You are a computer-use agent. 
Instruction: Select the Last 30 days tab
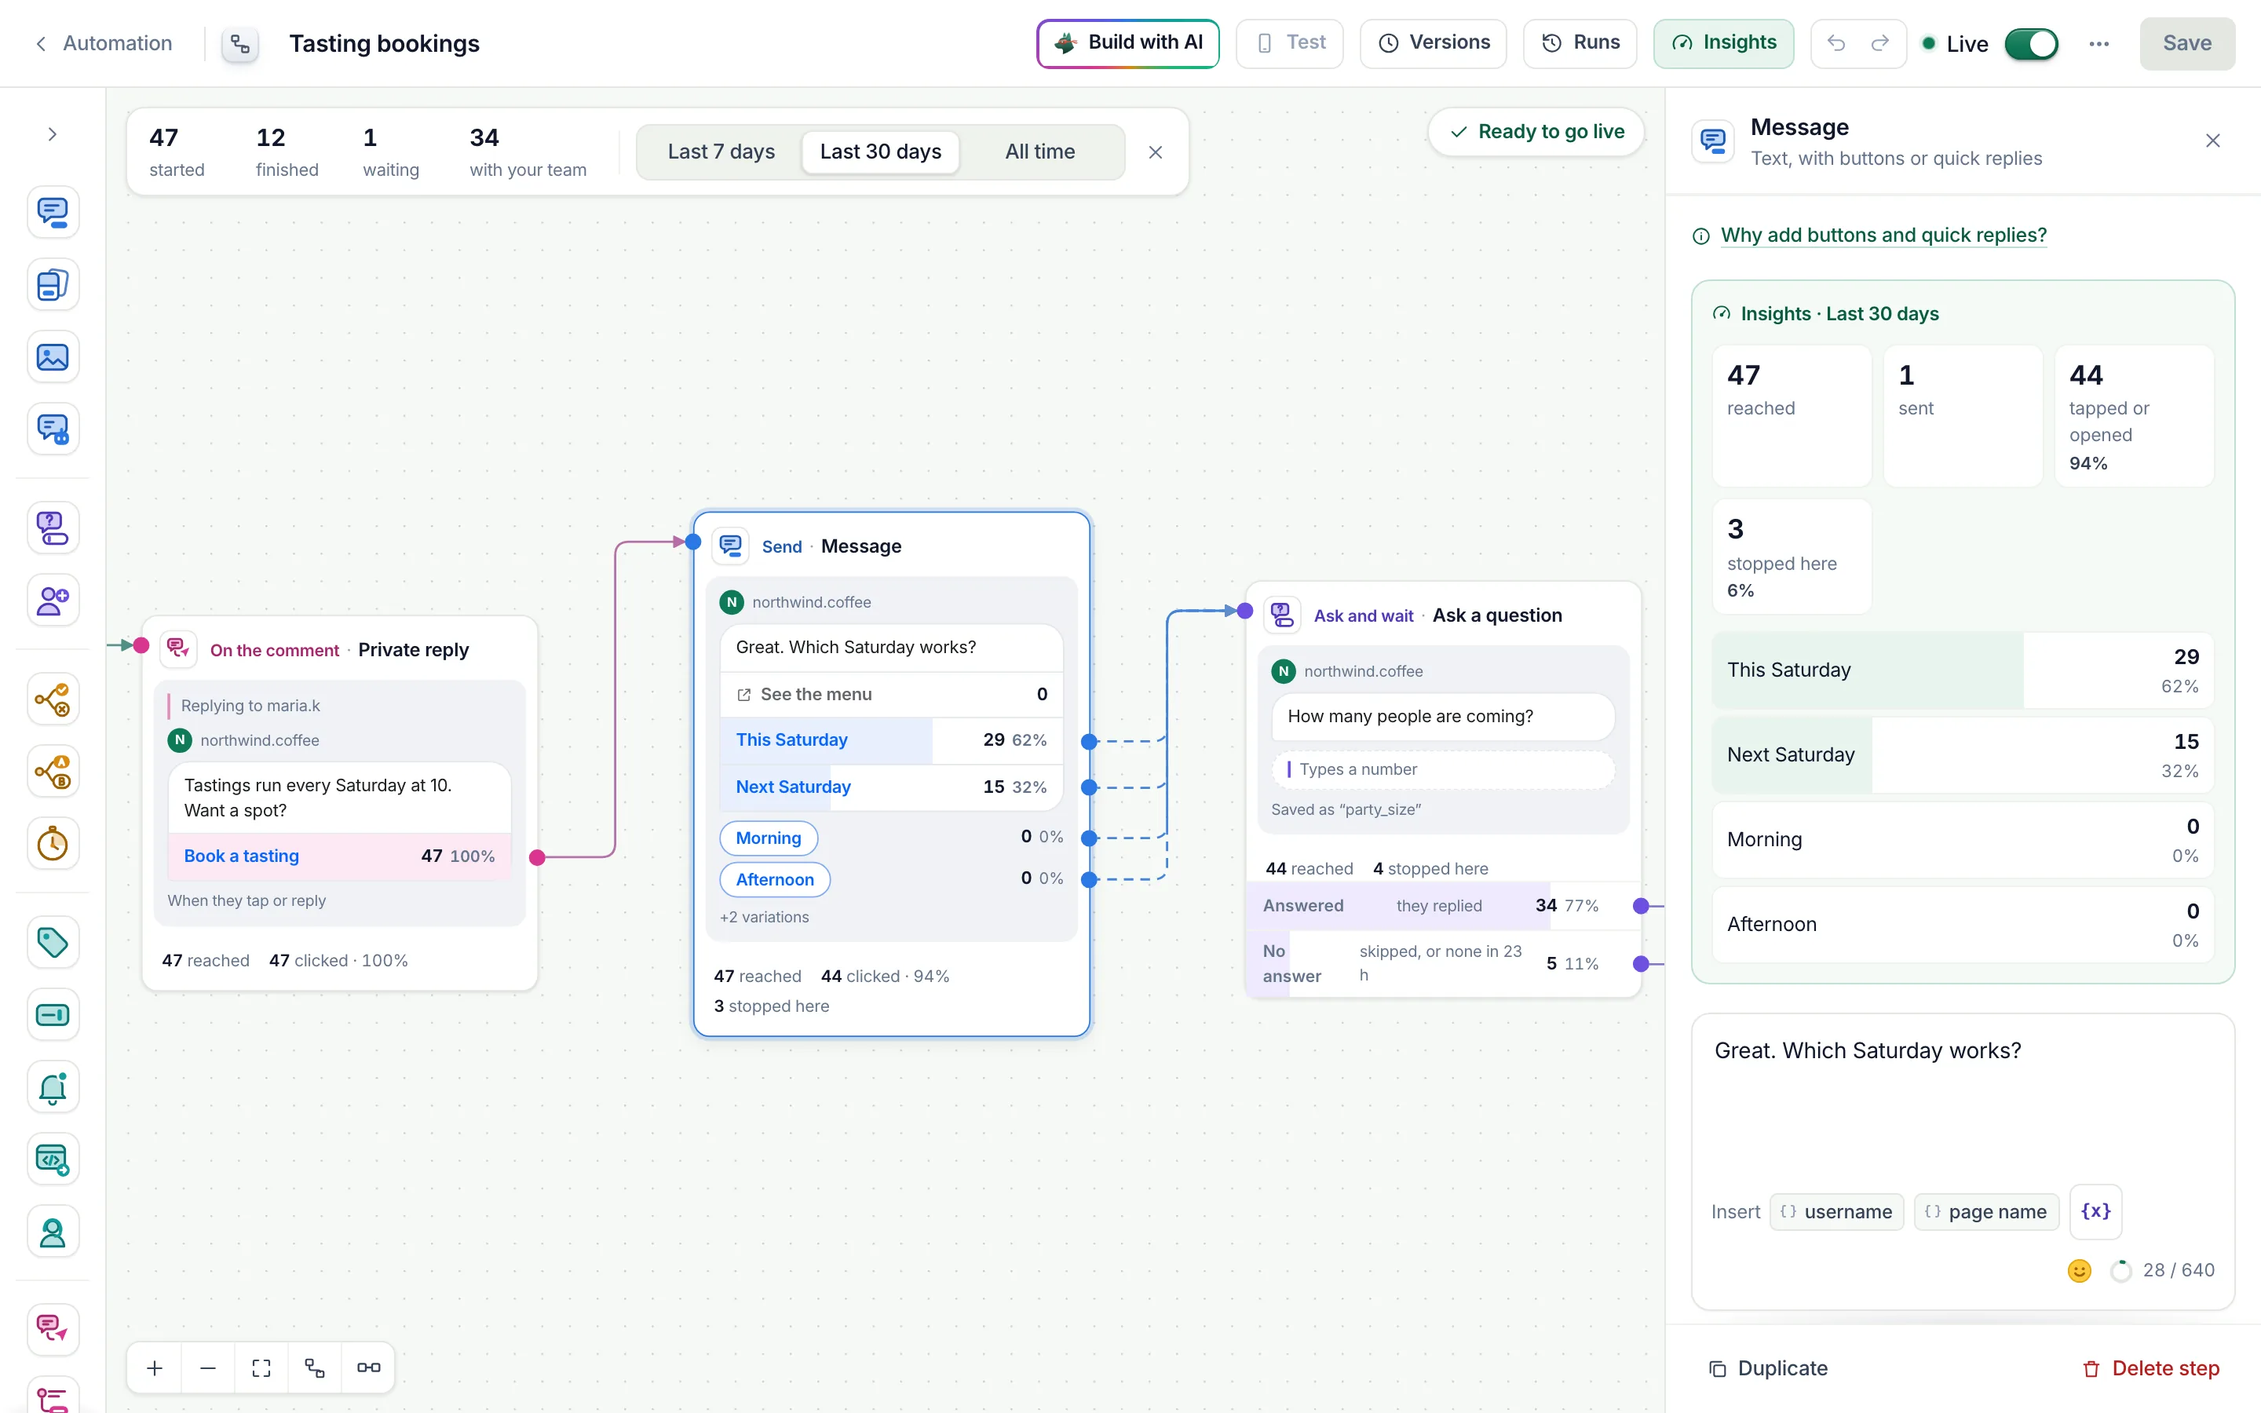pos(880,152)
